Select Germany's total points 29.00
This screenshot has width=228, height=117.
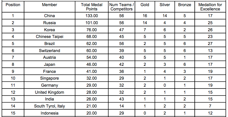[92, 85]
